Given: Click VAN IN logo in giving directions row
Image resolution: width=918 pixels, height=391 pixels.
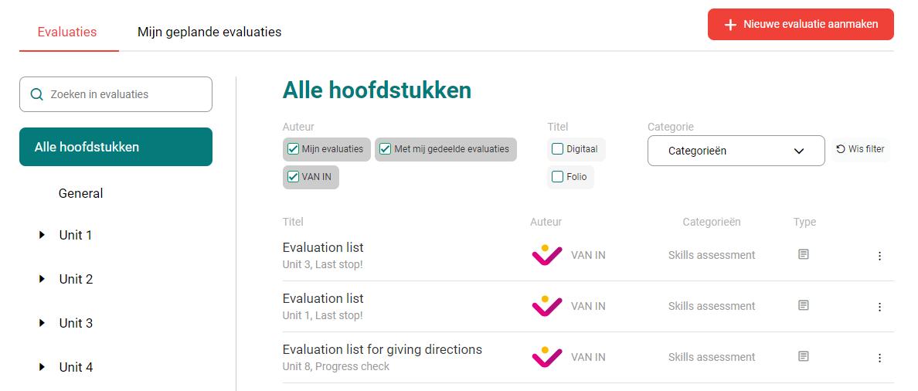Looking at the screenshot, I should point(547,357).
